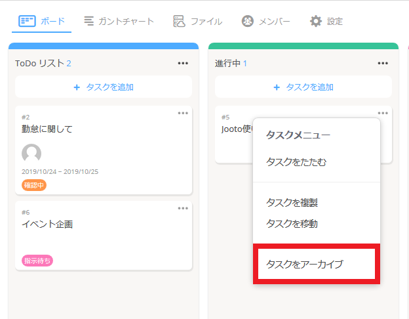
Task: Open the three-dot menu on イベント企画 task
Action: coord(183,208)
